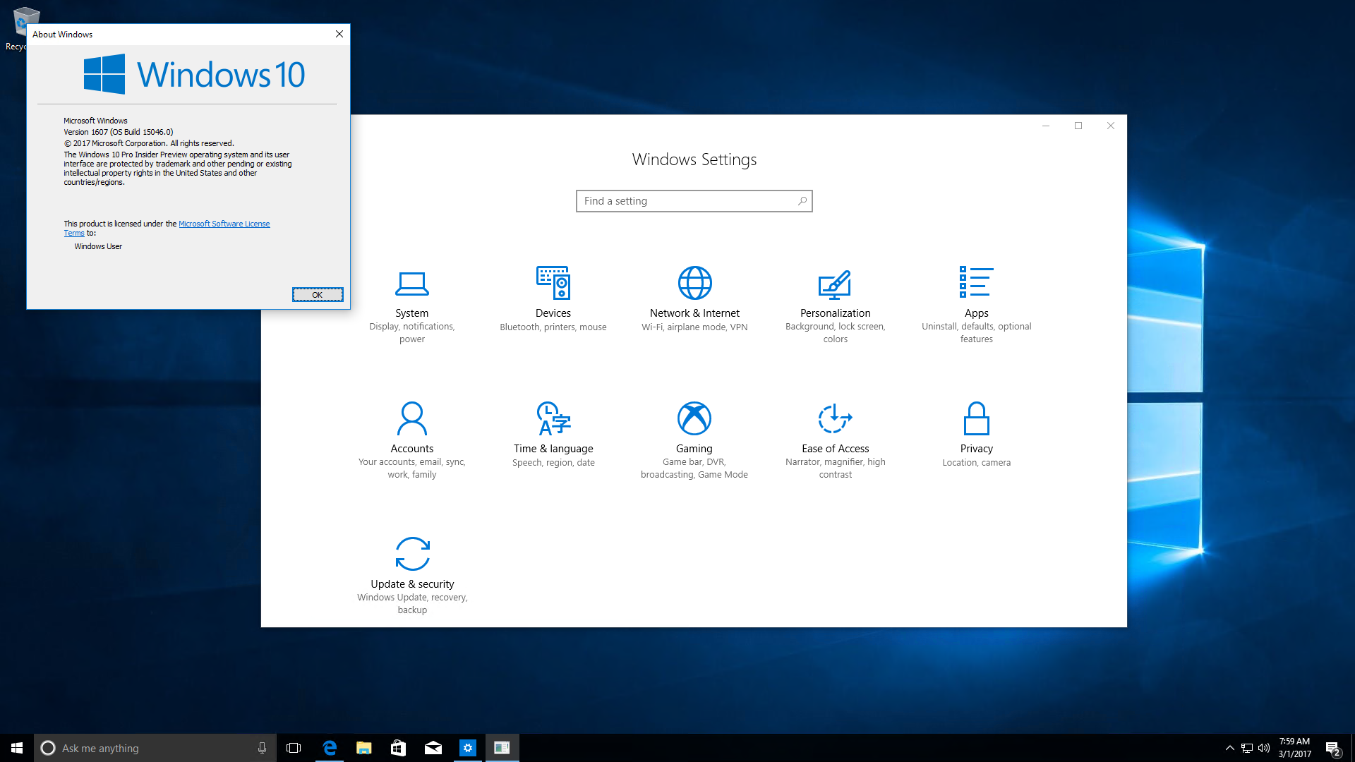This screenshot has height=762, width=1355.
Task: Open network status tray icon
Action: (1247, 748)
